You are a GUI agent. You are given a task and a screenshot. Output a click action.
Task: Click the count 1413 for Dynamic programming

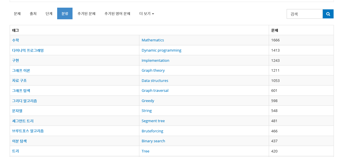tap(275, 50)
